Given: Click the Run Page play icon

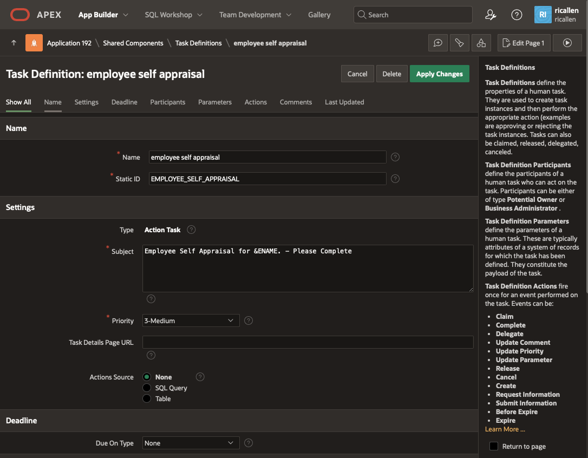Looking at the screenshot, I should pyautogui.click(x=567, y=43).
